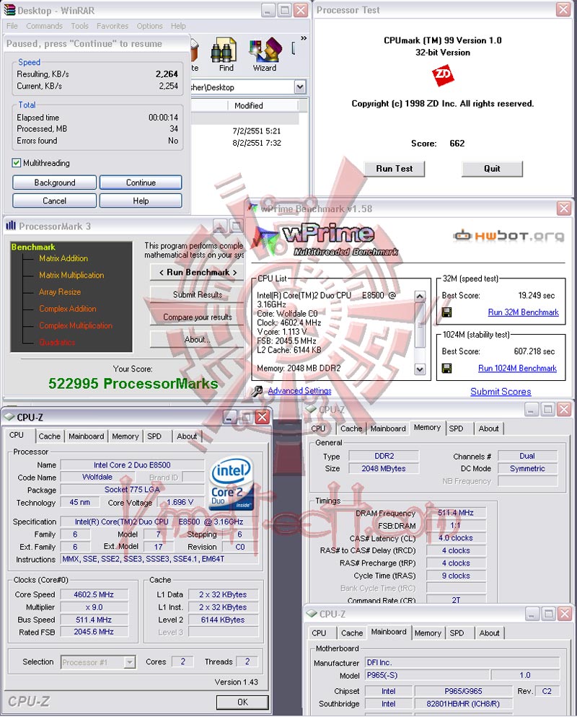The height and width of the screenshot is (717, 577).
Task: Launch the Wizard in WinRAR toolbar
Action: pos(264,54)
